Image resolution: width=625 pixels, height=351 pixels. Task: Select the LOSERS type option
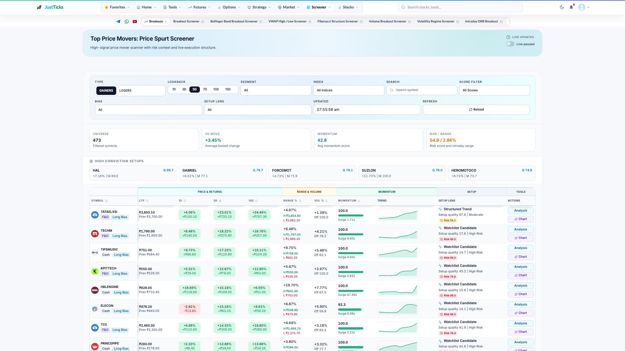pyautogui.click(x=125, y=91)
